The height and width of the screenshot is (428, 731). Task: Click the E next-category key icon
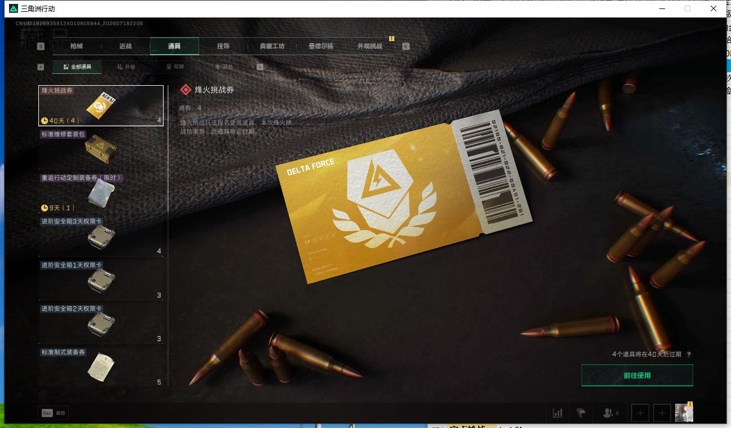[406, 46]
